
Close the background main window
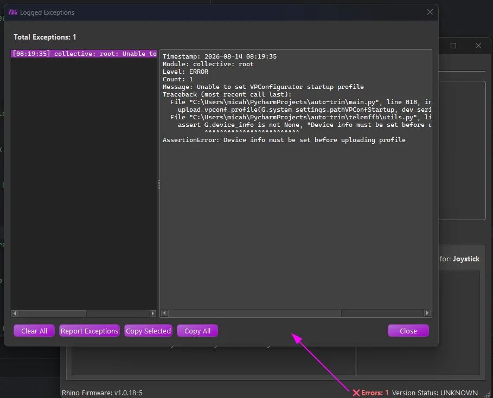click(x=478, y=46)
